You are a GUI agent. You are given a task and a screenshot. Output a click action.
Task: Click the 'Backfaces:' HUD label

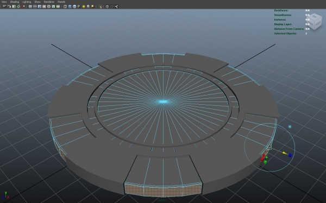click(x=281, y=10)
